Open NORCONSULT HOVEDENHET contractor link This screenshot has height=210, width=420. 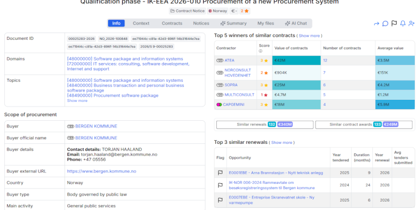[238, 72]
